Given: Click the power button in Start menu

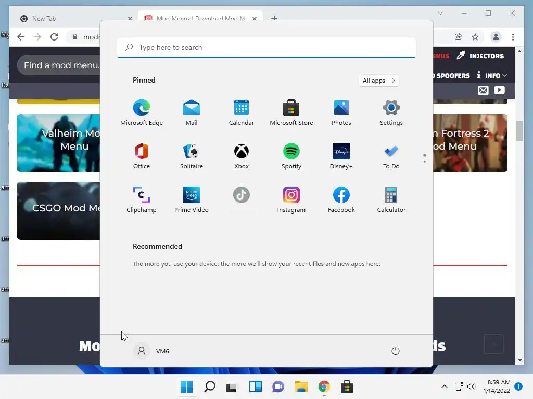Looking at the screenshot, I should tap(396, 351).
